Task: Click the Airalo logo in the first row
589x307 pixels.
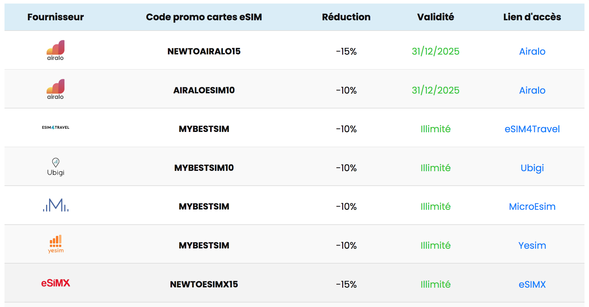Action: point(55,50)
